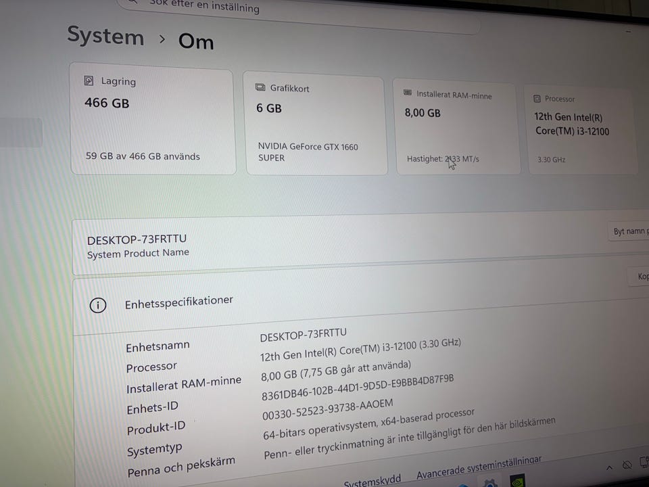The image size is (649, 487).
Task: Click the Processor value '12th Gen Intel(R) Core(TM) i3-12100 (3.30 GHz)'
Action: point(360,350)
